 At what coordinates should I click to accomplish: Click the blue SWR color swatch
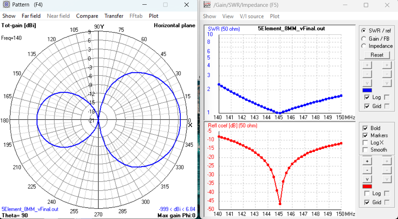(x=367, y=90)
